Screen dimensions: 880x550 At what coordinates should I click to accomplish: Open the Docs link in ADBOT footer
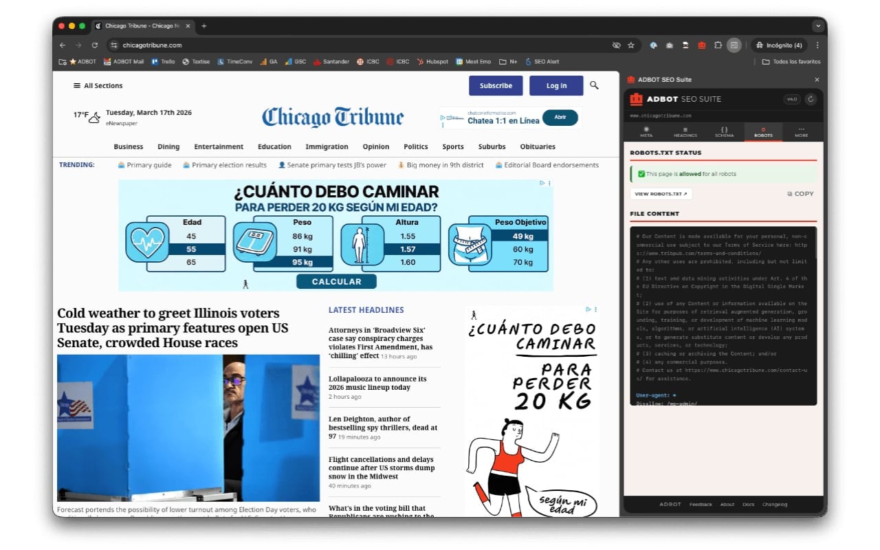pyautogui.click(x=749, y=505)
